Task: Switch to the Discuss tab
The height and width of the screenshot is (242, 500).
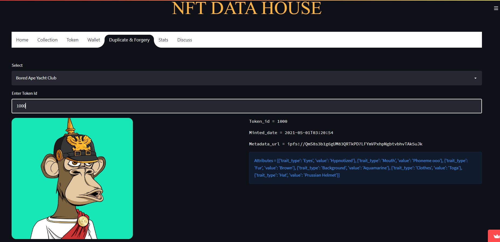Action: (x=185, y=40)
